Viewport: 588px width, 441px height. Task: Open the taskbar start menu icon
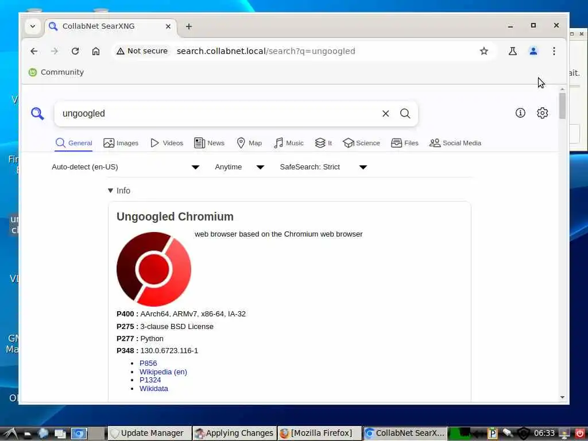[10, 434]
